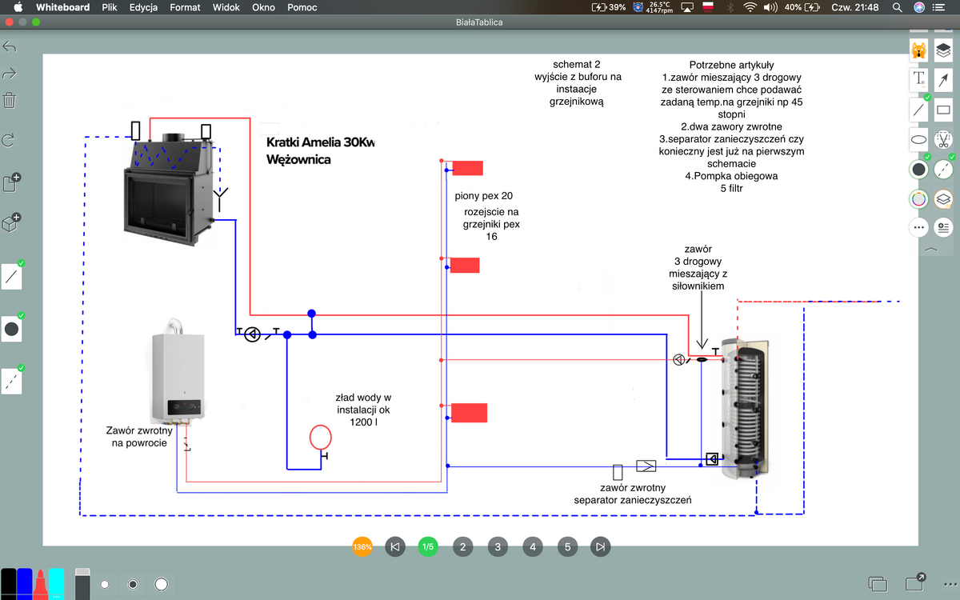Jump to last page button
Screen dimensions: 960x600
(601, 547)
